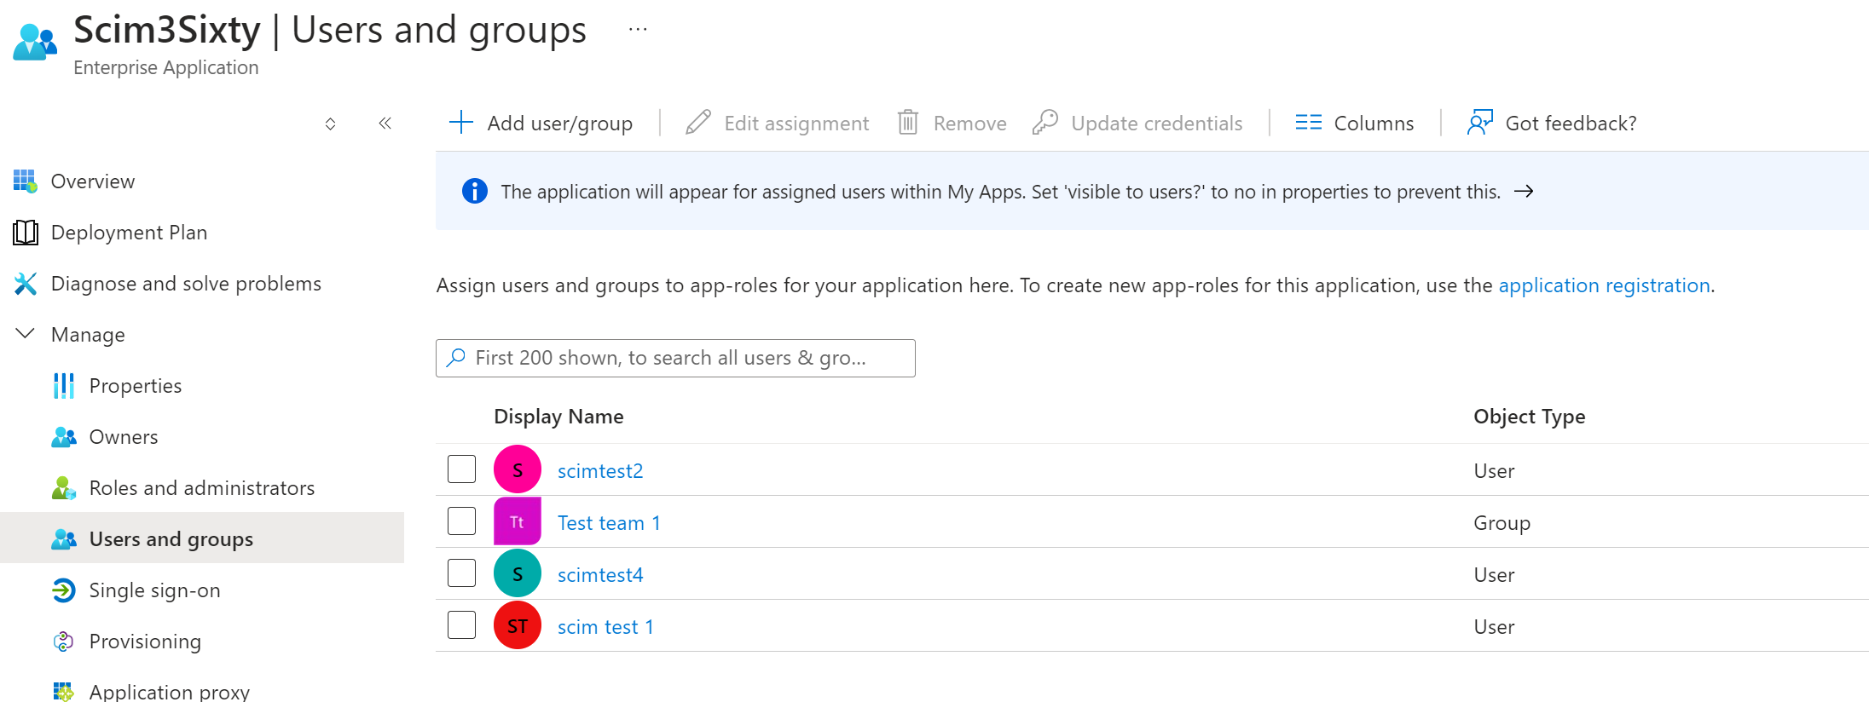This screenshot has height=702, width=1869.
Task: Collapse the sidebar with double-chevron button
Action: (x=385, y=124)
